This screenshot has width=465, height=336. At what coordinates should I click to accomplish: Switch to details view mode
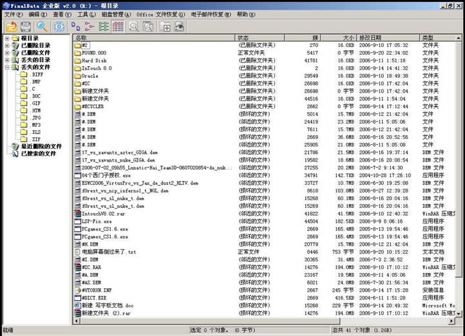pyautogui.click(x=118, y=26)
